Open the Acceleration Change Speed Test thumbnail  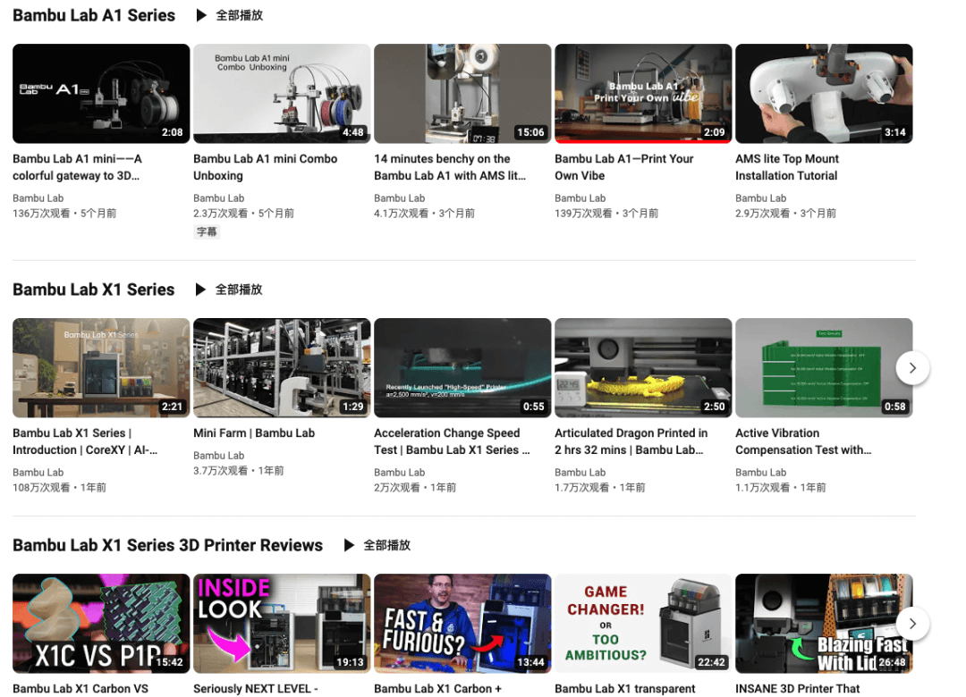coord(462,367)
